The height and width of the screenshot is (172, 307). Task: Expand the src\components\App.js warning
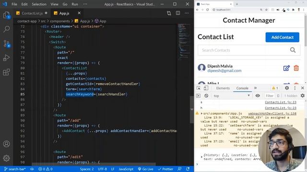[x=201, y=114]
